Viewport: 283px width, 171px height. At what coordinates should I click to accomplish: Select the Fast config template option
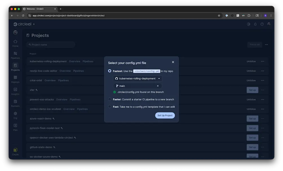point(109,106)
